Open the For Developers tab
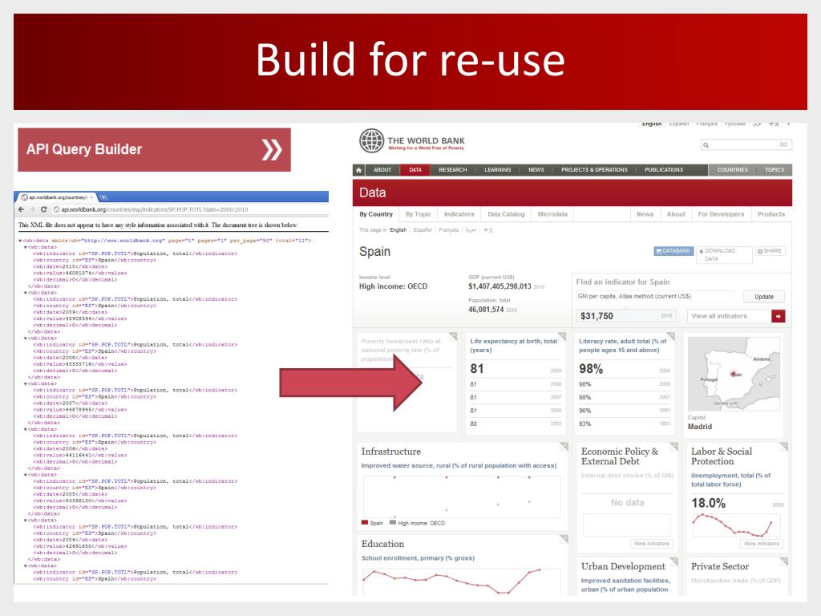Viewport: 821px width, 616px height. [x=721, y=214]
